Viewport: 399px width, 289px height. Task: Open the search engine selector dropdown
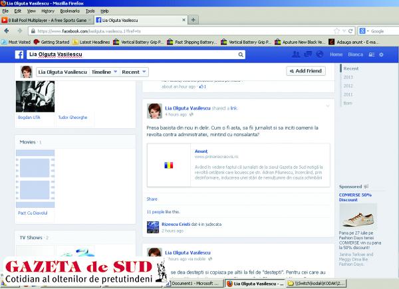tap(368, 31)
